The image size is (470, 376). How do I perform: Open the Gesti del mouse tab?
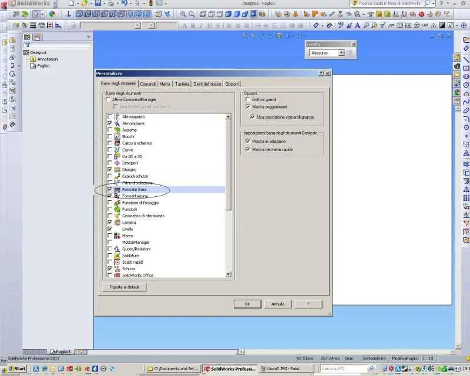[207, 84]
